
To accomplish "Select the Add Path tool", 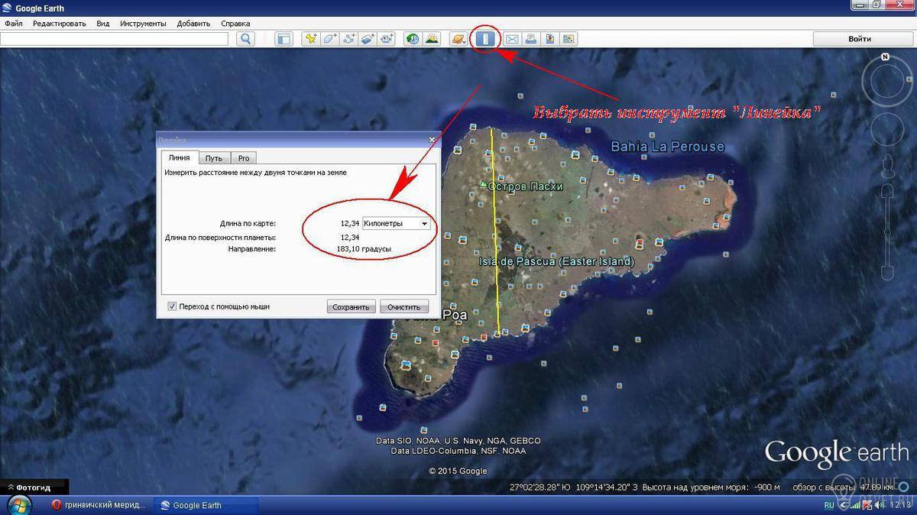I will 349,39.
